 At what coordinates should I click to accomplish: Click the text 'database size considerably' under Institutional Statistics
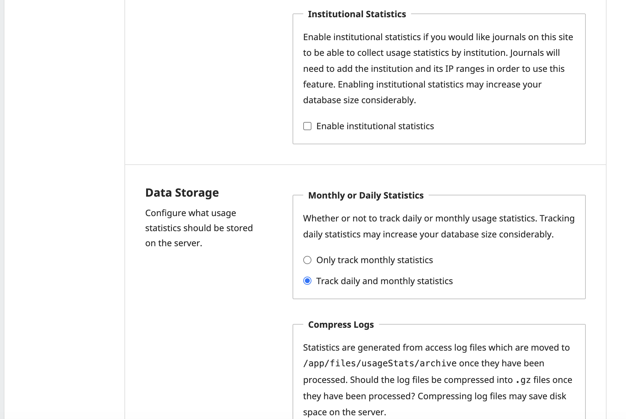coord(359,100)
